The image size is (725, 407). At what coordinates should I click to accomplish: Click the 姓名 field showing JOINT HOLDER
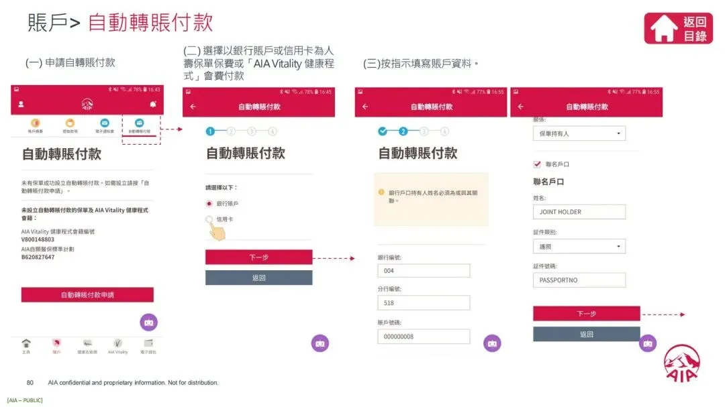coord(579,212)
